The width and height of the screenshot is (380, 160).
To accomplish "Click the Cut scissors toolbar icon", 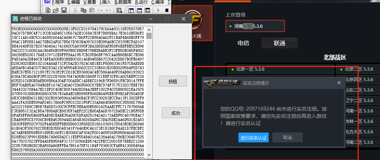I will coord(75,10).
